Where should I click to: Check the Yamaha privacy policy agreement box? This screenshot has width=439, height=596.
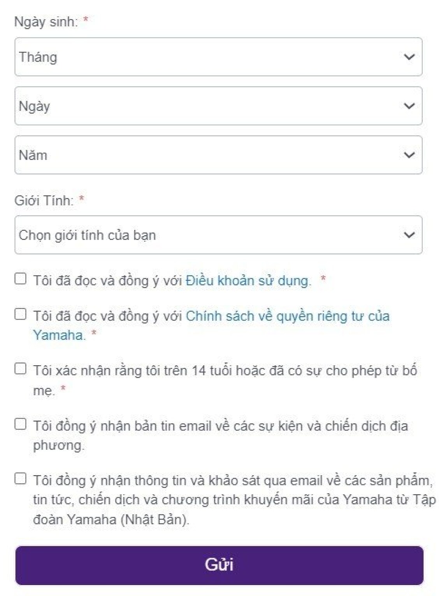click(x=20, y=314)
